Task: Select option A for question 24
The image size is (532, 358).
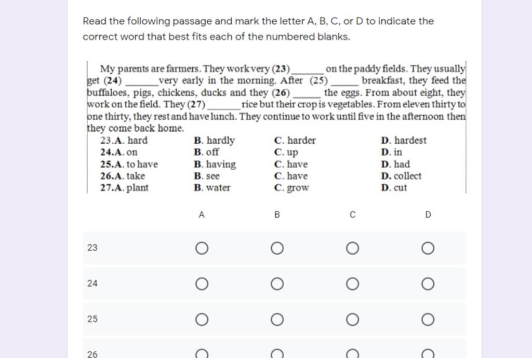Action: point(202,284)
